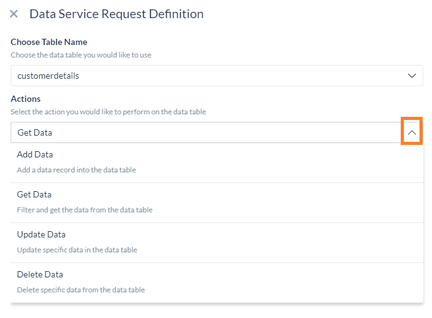Click 'Update specific data in the data table'
This screenshot has height=318, width=432.
[x=77, y=250]
